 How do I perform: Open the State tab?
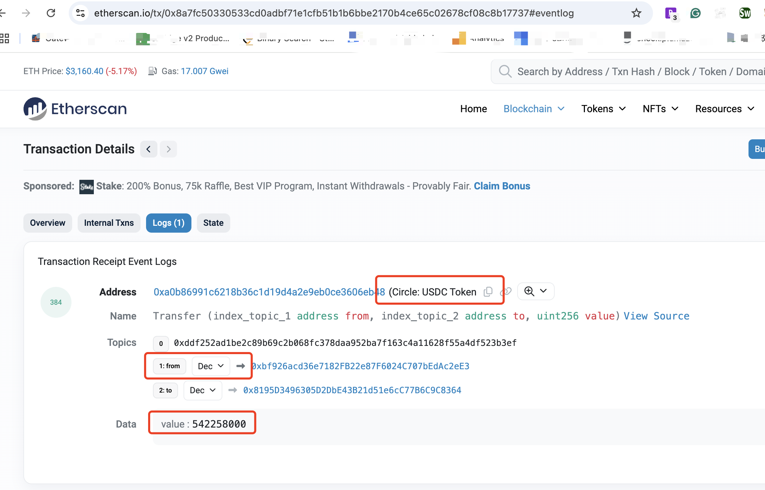pos(213,223)
